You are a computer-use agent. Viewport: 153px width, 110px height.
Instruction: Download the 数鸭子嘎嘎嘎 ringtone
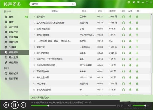coord(137,35)
